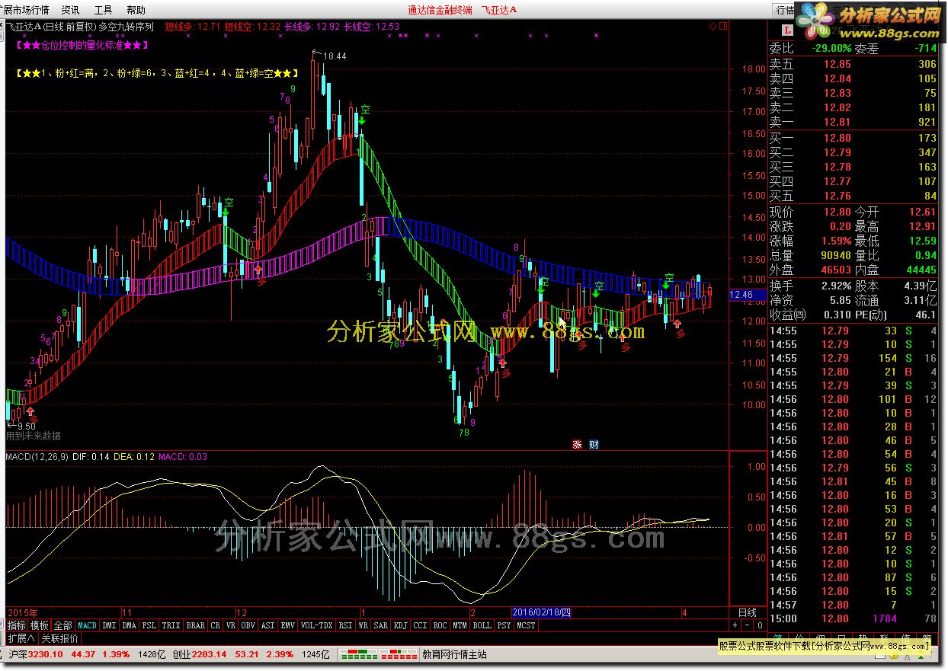Click the red L icon above order book
948x671 pixels.
click(x=787, y=30)
